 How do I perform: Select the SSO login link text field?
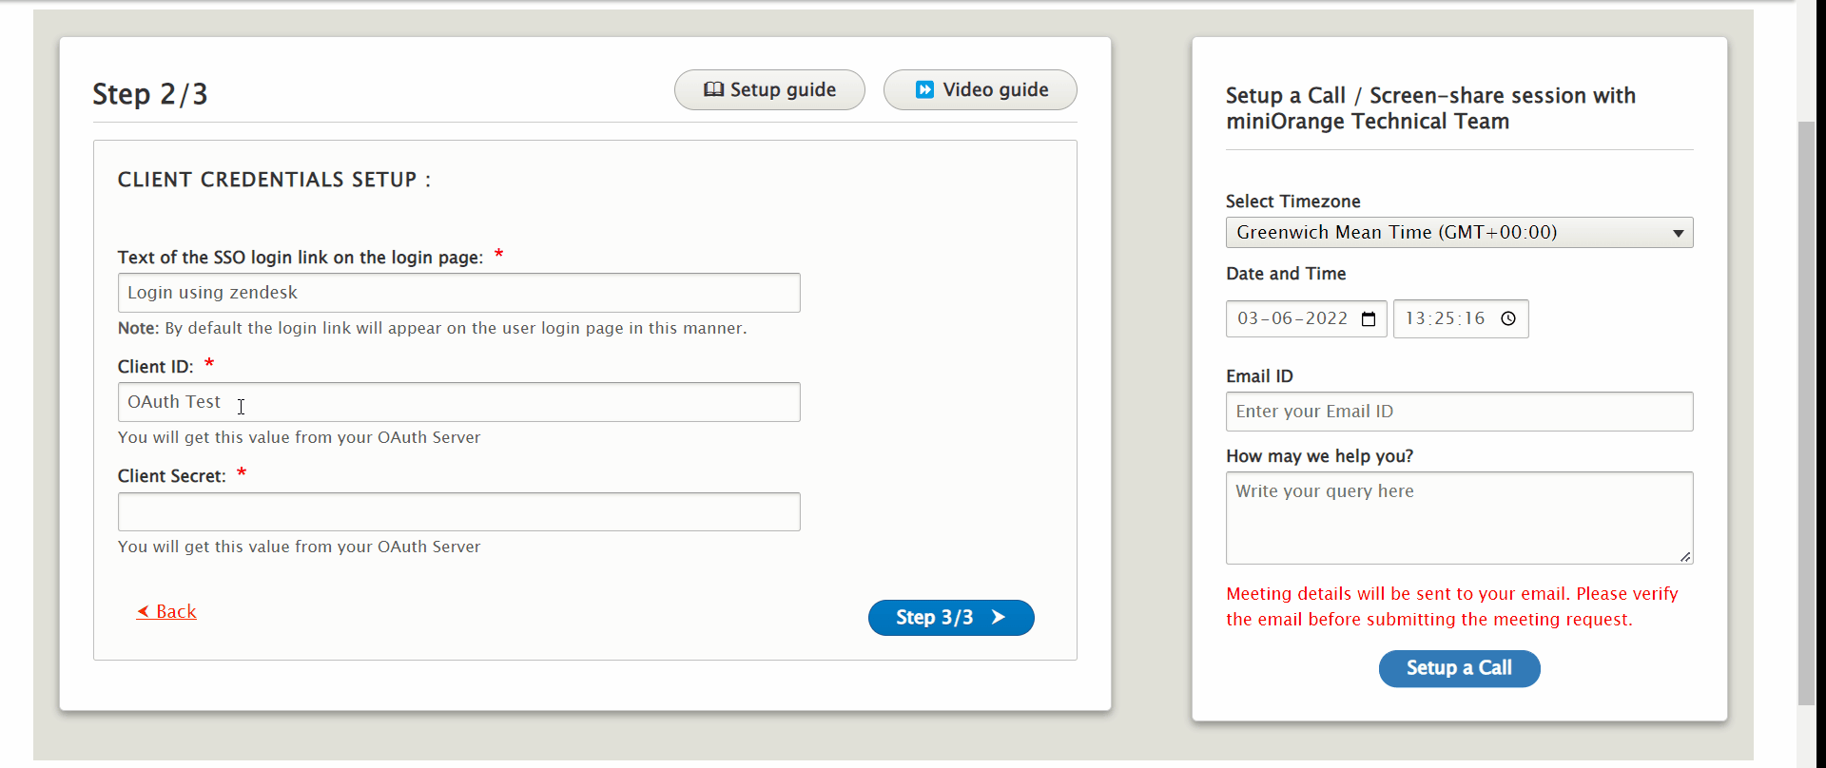click(x=458, y=293)
